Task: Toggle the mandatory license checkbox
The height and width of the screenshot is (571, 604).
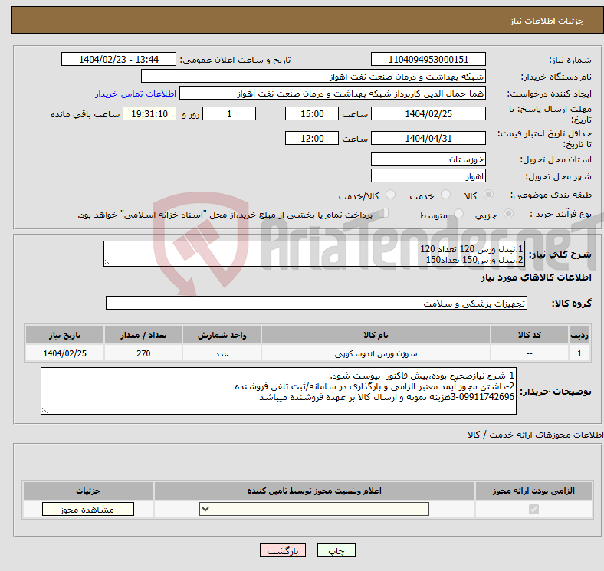Action: click(533, 510)
